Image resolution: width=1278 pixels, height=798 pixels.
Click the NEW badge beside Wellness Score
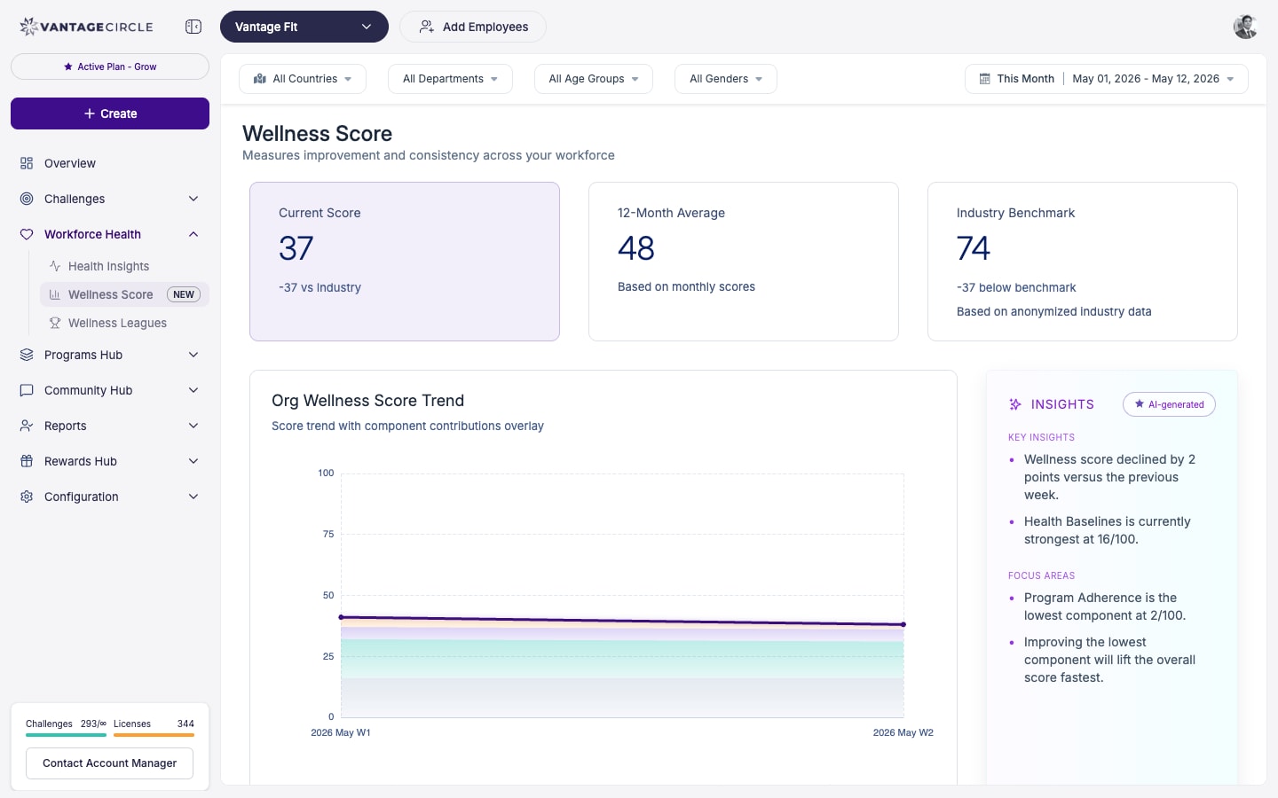[184, 294]
